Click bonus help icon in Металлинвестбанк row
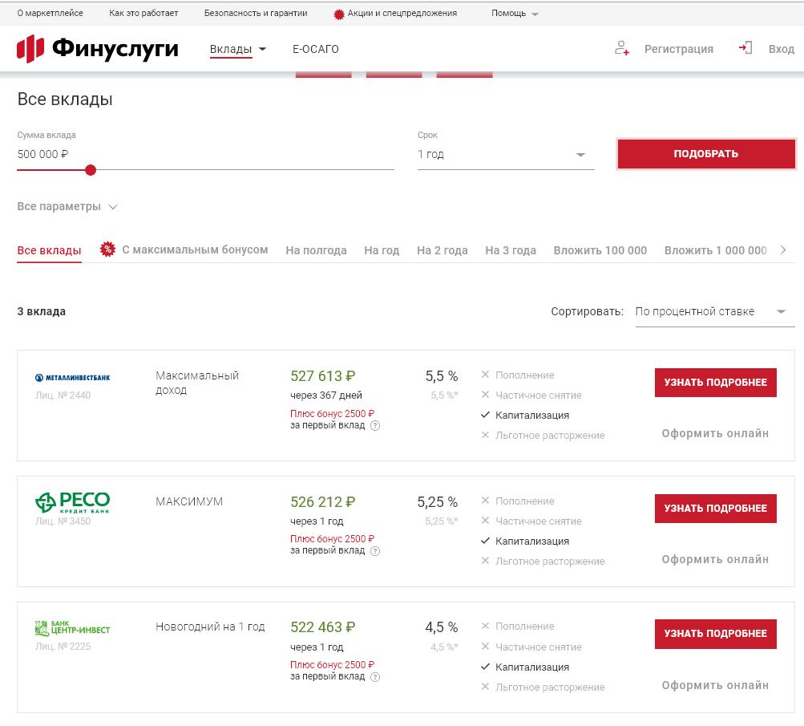804x726 pixels. tap(375, 426)
